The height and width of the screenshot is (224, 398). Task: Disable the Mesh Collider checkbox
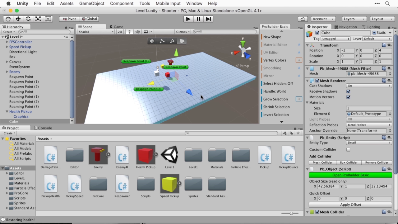point(317,212)
